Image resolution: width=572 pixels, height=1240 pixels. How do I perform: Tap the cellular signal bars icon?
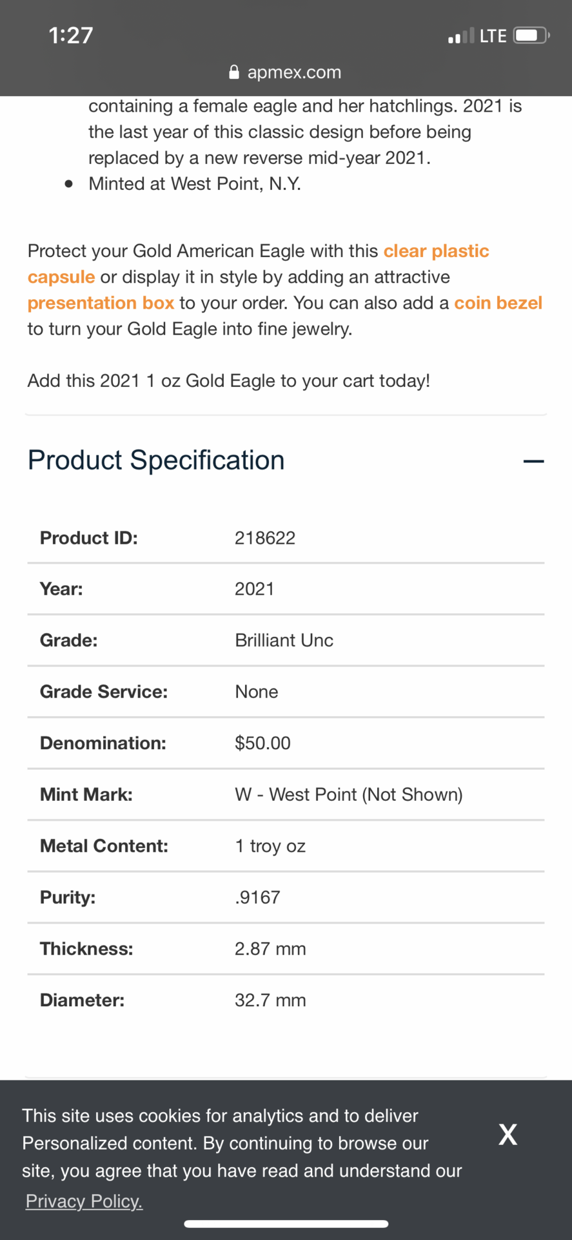[x=460, y=36]
